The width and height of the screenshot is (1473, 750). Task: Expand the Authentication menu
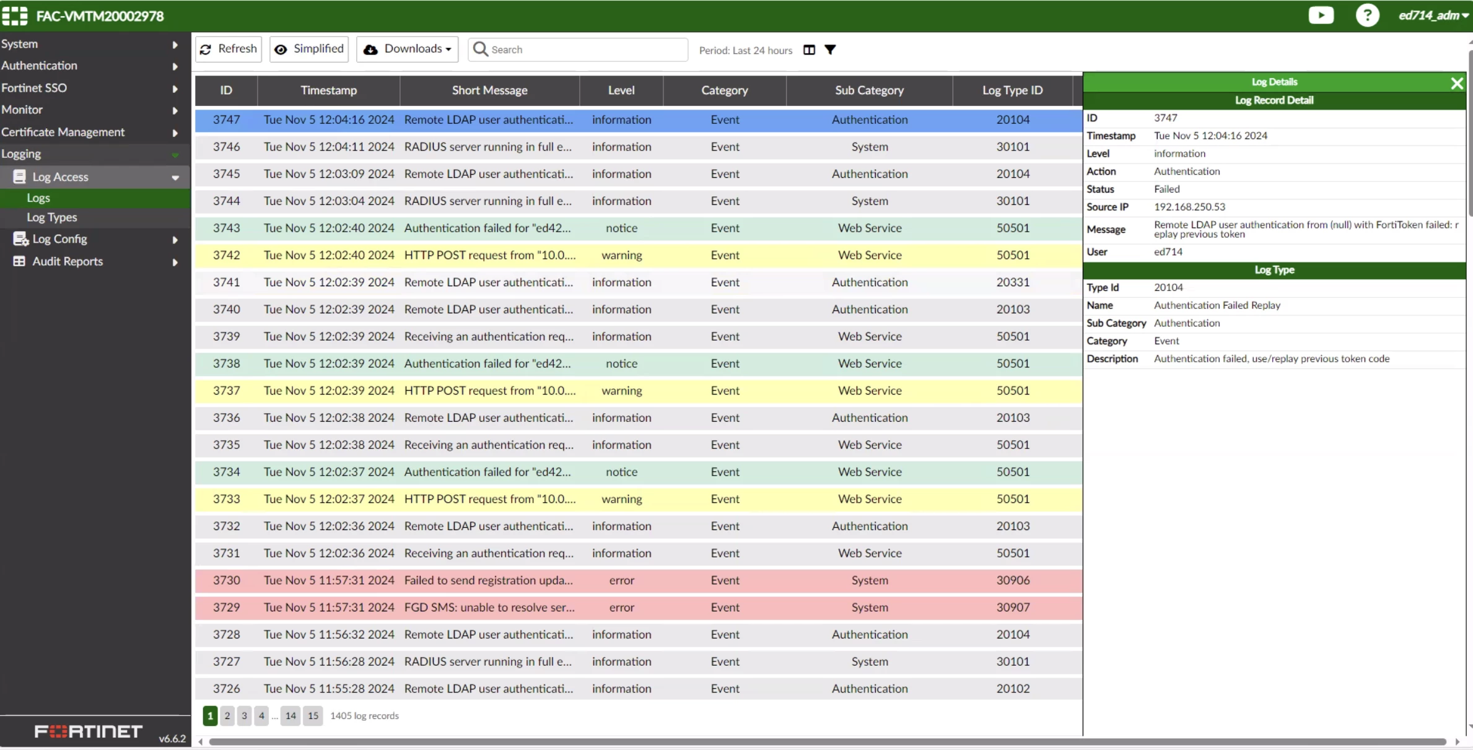click(x=95, y=66)
